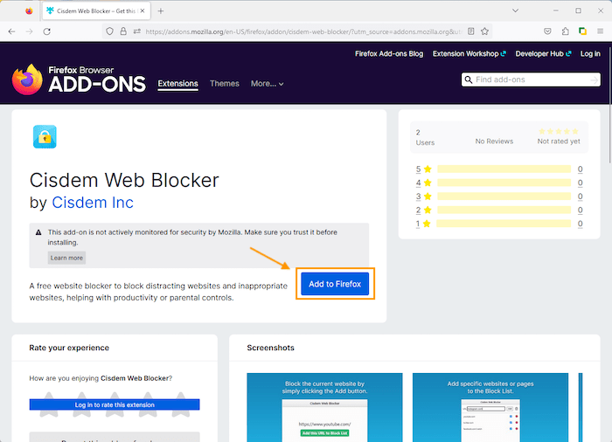This screenshot has width=612, height=442.
Task: Open the Firefox Add-ons Blog link
Action: pyautogui.click(x=388, y=53)
